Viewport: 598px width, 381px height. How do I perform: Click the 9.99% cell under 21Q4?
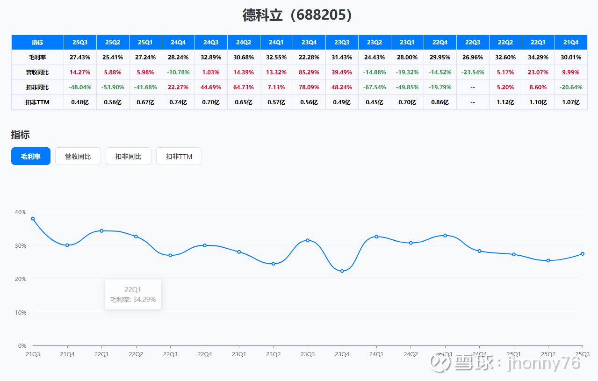coord(571,72)
